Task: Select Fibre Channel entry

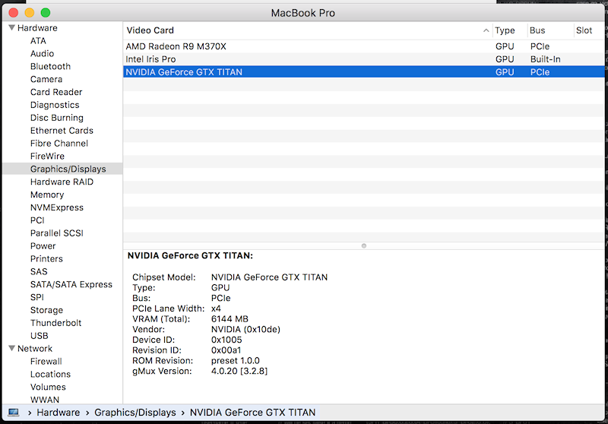Action: point(59,143)
